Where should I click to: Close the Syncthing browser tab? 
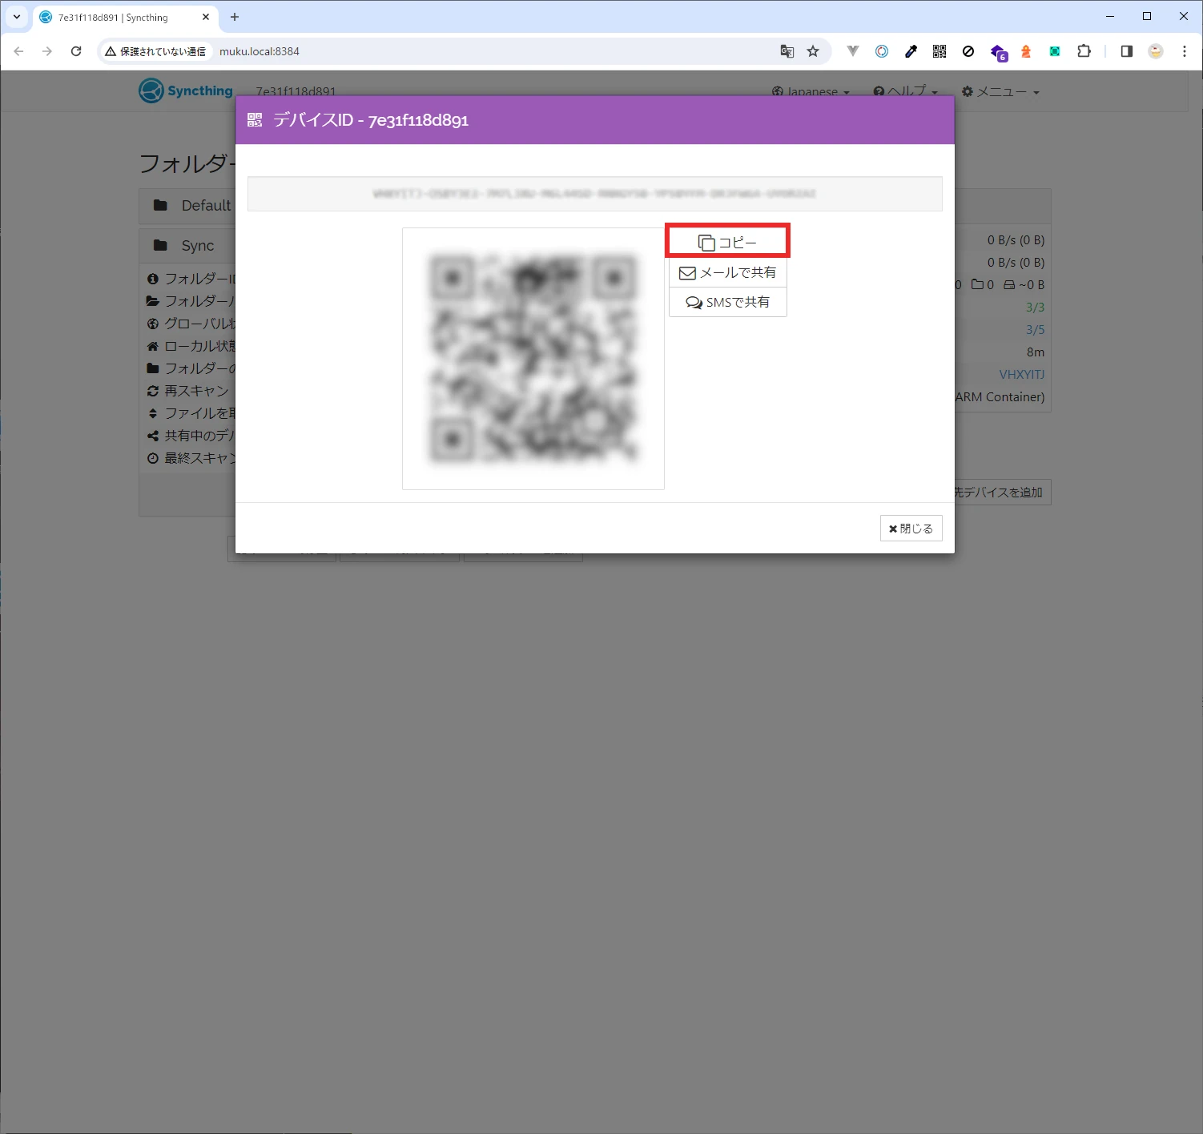206,17
